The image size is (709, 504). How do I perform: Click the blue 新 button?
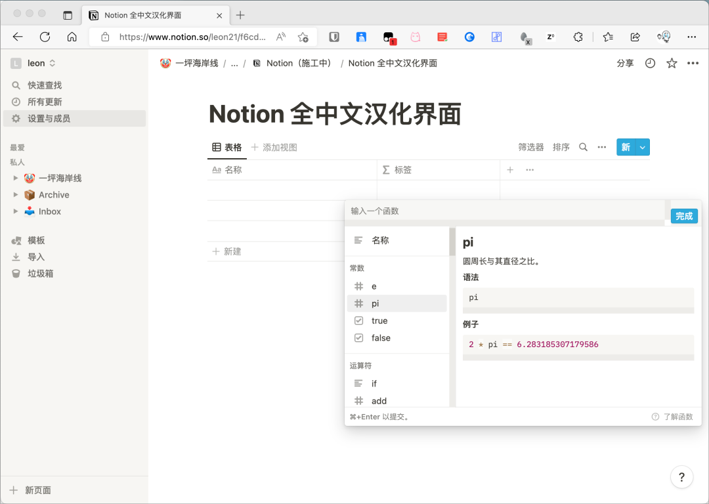(x=626, y=148)
